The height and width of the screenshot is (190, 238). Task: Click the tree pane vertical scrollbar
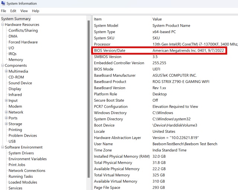(89, 99)
